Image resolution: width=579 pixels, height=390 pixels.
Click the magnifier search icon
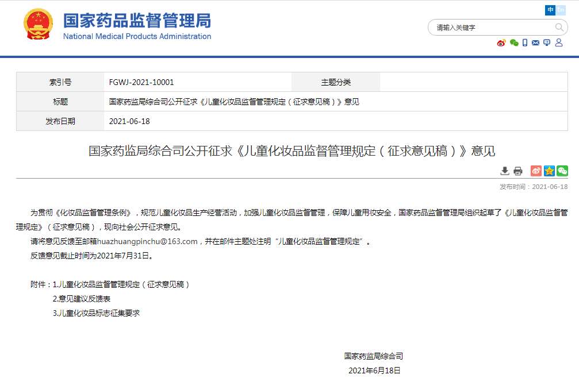click(559, 27)
